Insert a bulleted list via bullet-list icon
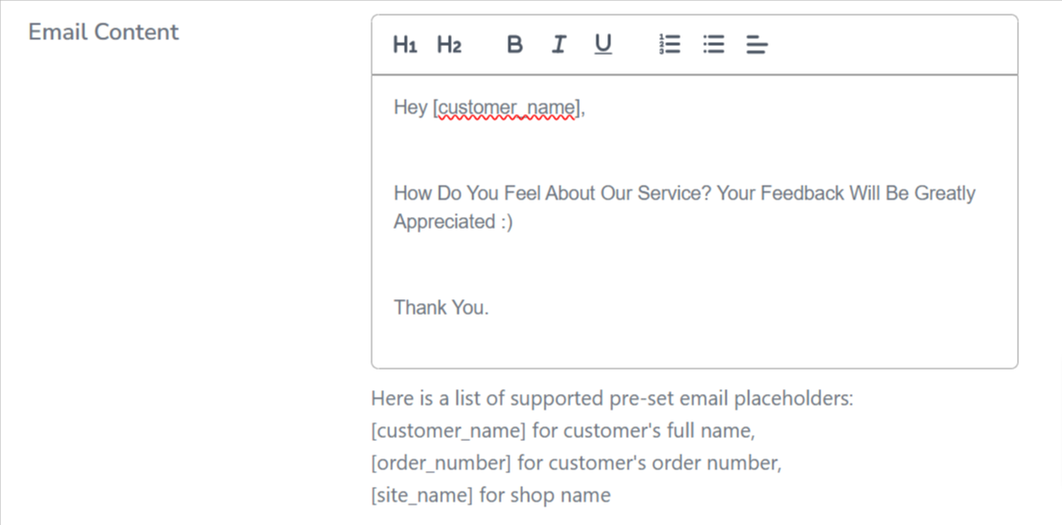Screen dimensions: 1062x525 (713, 45)
